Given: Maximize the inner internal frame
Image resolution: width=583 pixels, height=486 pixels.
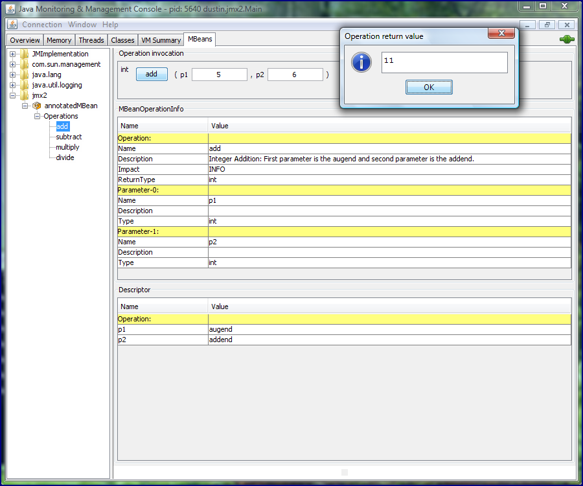Looking at the screenshot, I should 547,25.
